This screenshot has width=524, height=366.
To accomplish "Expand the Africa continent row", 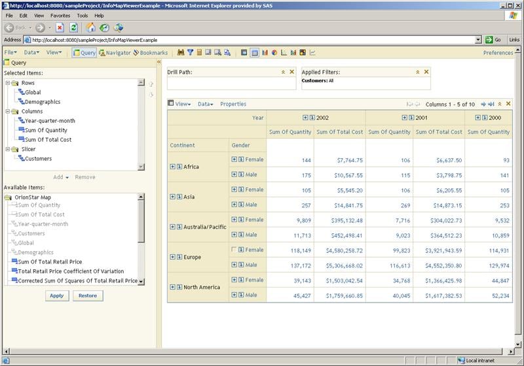I will [172, 167].
